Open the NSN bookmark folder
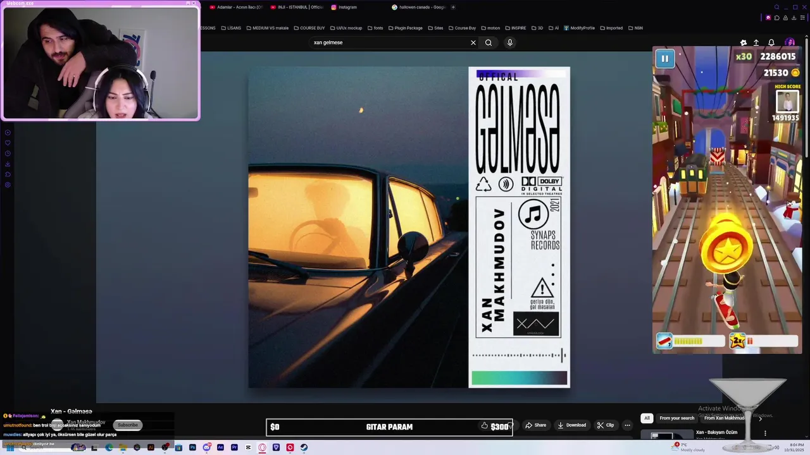The height and width of the screenshot is (455, 810). click(x=635, y=28)
